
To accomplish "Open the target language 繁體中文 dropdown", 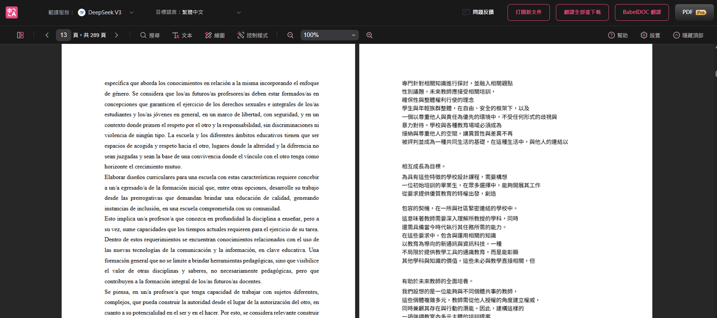I will pos(211,12).
